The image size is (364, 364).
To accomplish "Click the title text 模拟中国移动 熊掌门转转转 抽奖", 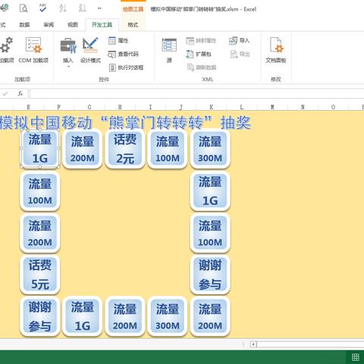I will click(x=125, y=123).
